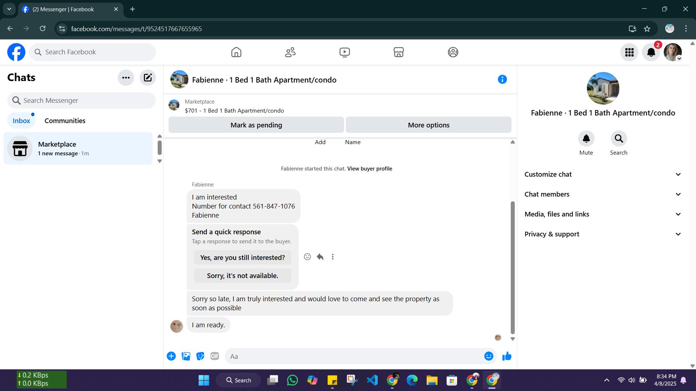The width and height of the screenshot is (696, 391).
Task: Click the compose new message icon
Action: coord(148,77)
